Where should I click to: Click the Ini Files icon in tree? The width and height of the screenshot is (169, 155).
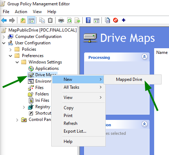[x=31, y=100]
